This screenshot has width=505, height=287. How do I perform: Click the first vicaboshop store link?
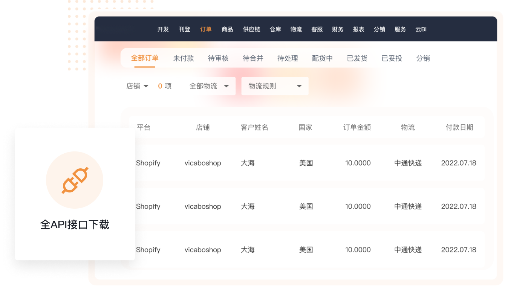pyautogui.click(x=203, y=163)
